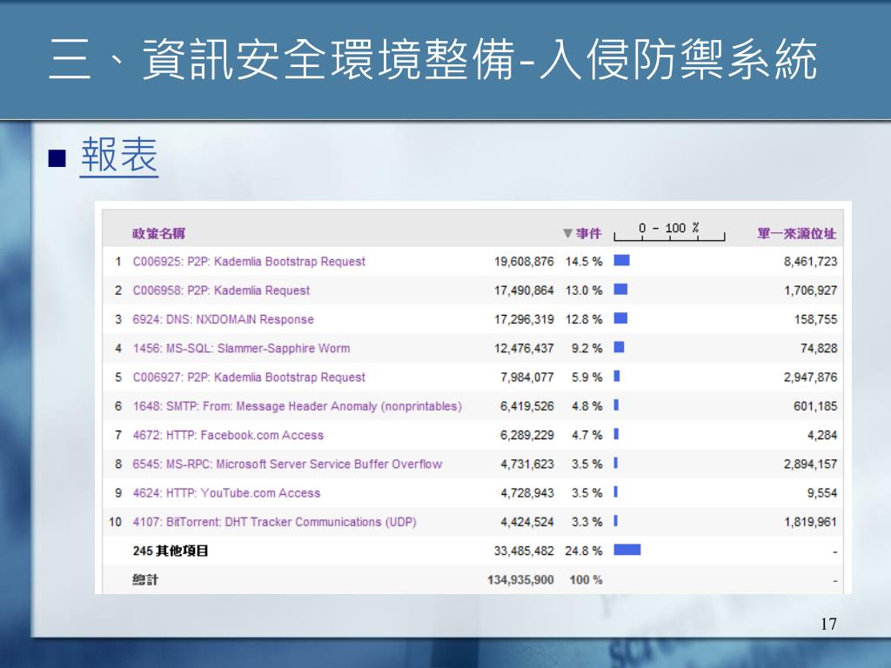Open C006958: P2P: Kademlia Request policy
This screenshot has height=668, width=891.
coord(221,291)
